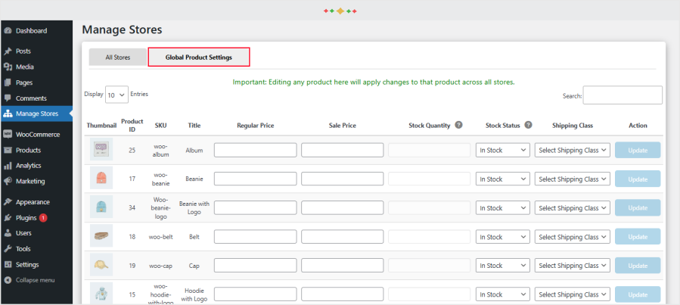Screen dimensions: 680x305
Task: Sort by the Sale Price column header
Action: click(342, 126)
